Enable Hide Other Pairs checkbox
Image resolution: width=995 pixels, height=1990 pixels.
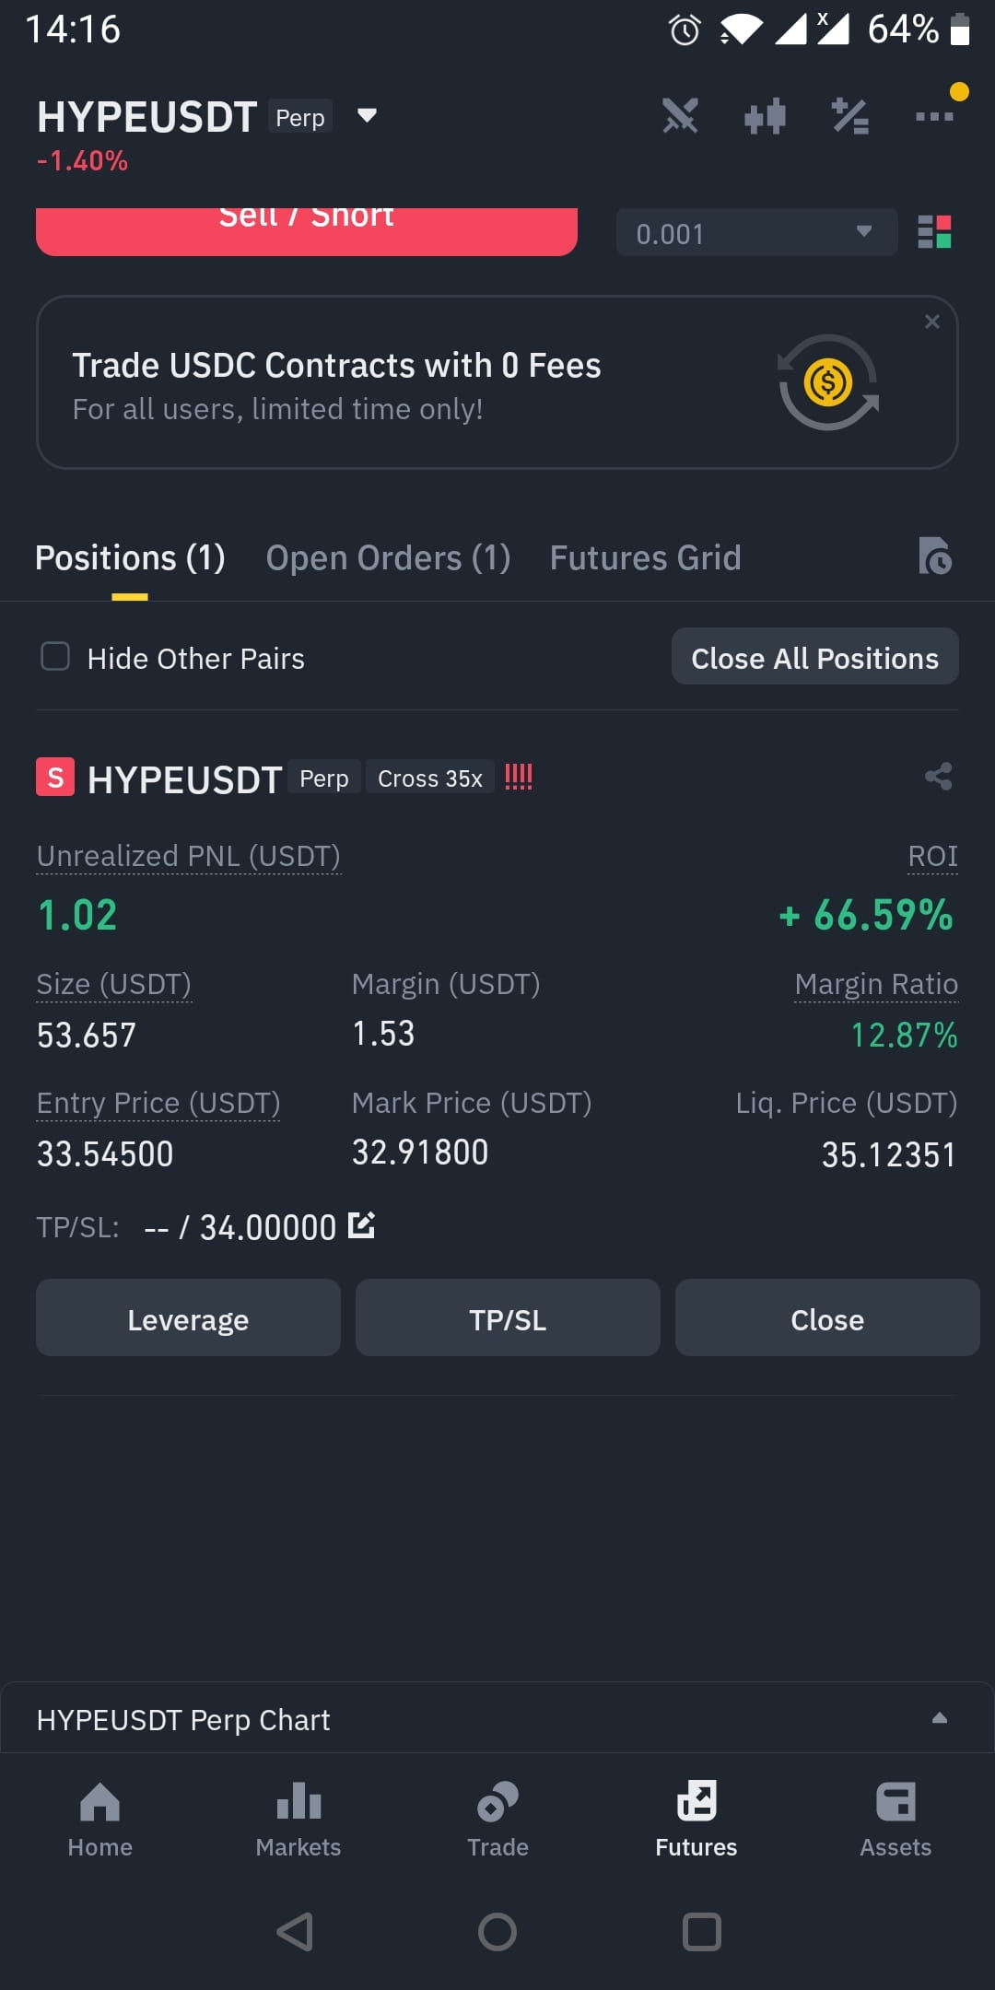pos(55,657)
